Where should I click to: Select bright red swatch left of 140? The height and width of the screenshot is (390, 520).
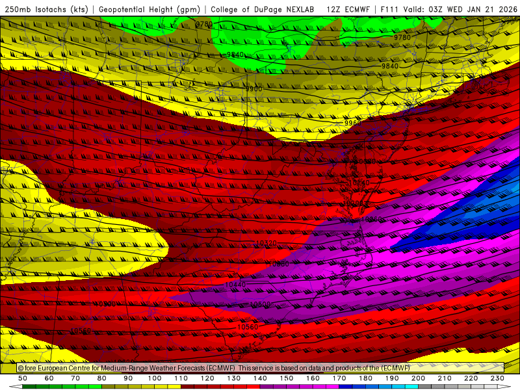coord(253,387)
